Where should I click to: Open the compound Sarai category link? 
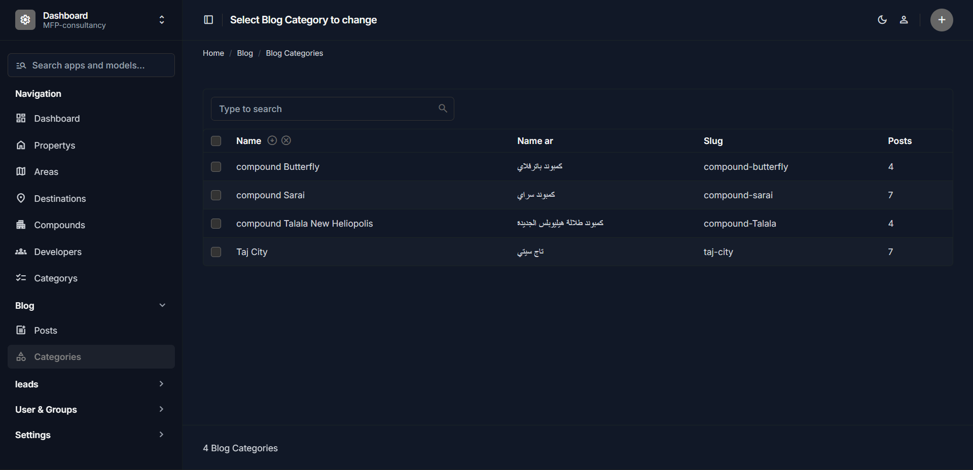[270, 195]
